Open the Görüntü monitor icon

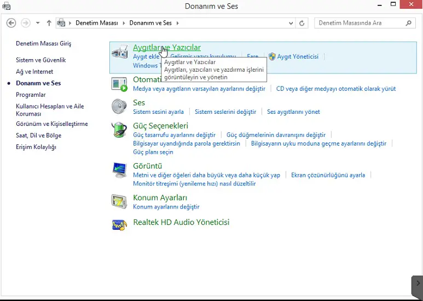pyautogui.click(x=119, y=170)
